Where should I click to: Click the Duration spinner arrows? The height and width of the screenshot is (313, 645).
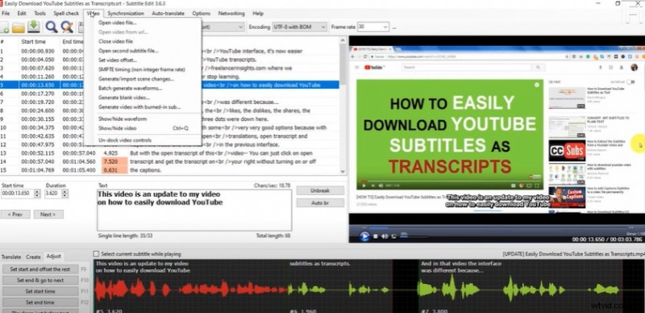(65, 194)
